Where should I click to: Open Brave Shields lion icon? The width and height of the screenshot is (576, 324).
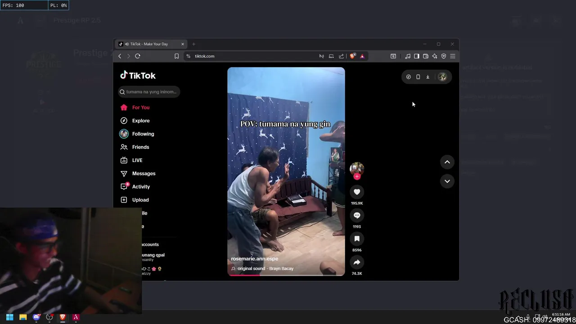click(x=352, y=56)
